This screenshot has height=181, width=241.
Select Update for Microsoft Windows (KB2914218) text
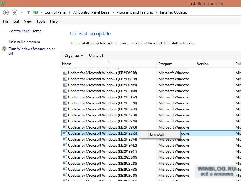coord(102,115)
